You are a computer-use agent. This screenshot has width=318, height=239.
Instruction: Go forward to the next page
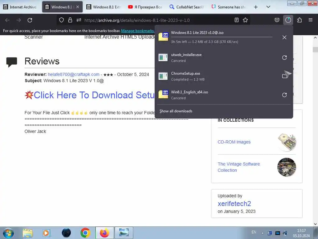[x=18, y=20]
